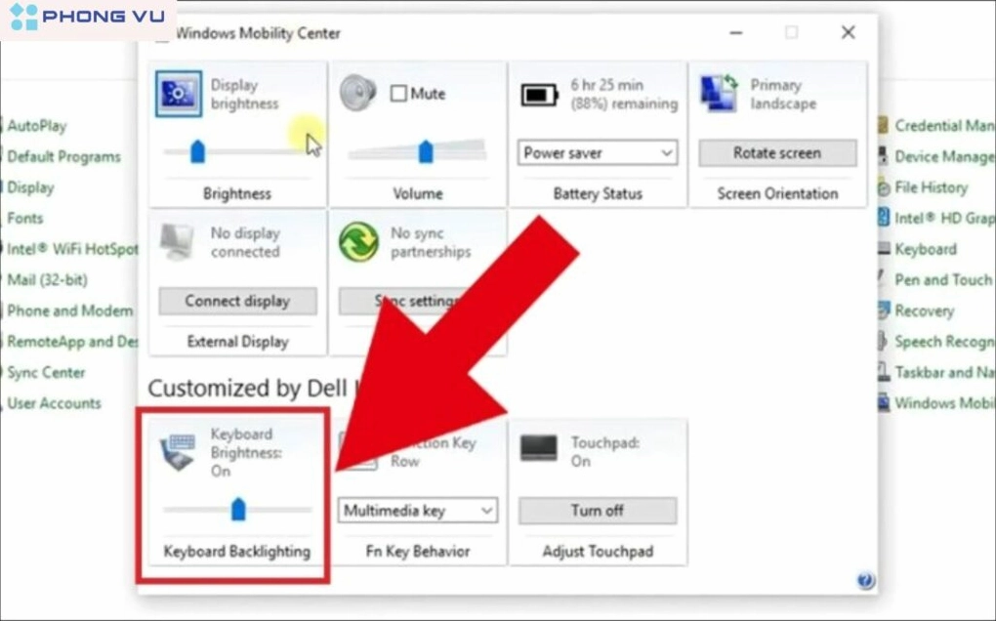Open the Multimedia key Fn behavior dropdown

[417, 510]
